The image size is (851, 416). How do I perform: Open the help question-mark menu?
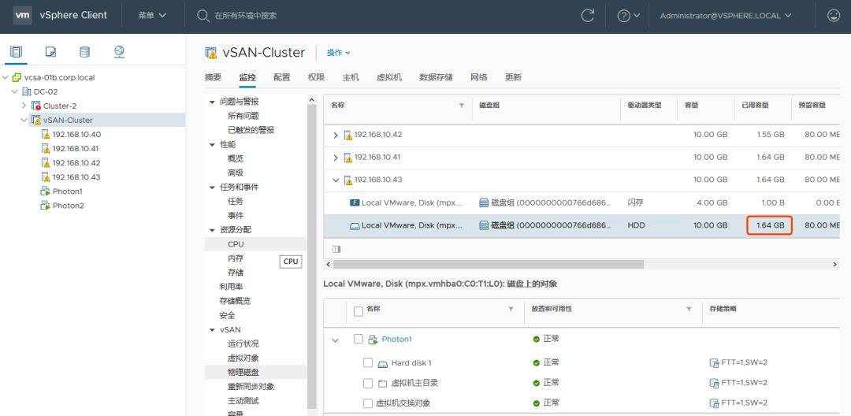click(x=629, y=16)
